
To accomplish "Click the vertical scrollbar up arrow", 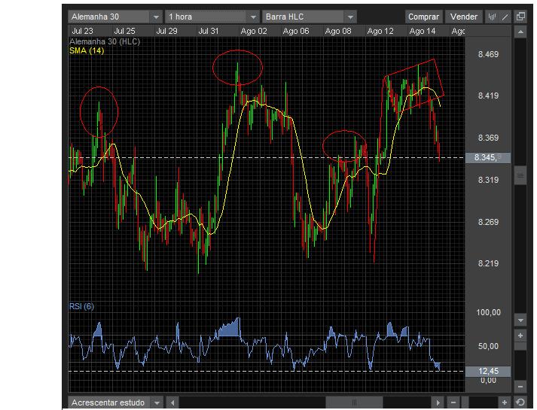I will pyautogui.click(x=520, y=32).
